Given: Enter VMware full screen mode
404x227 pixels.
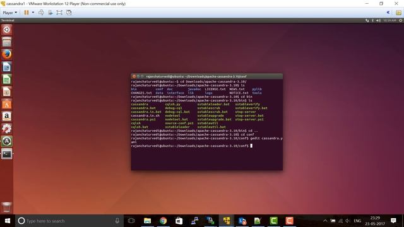Looking at the screenshot, I should pos(59,13).
